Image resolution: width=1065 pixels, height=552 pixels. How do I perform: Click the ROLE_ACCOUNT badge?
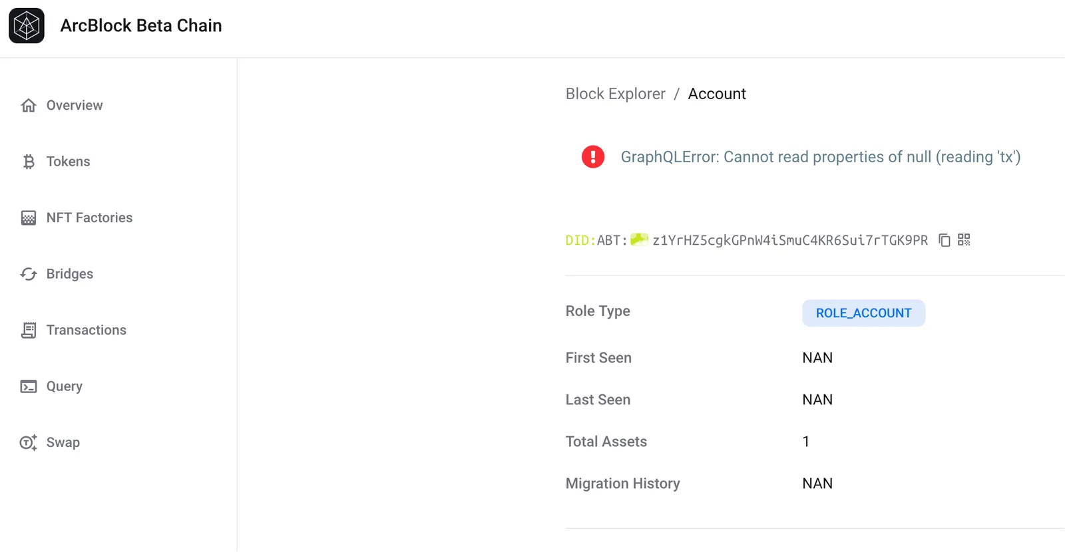[863, 313]
